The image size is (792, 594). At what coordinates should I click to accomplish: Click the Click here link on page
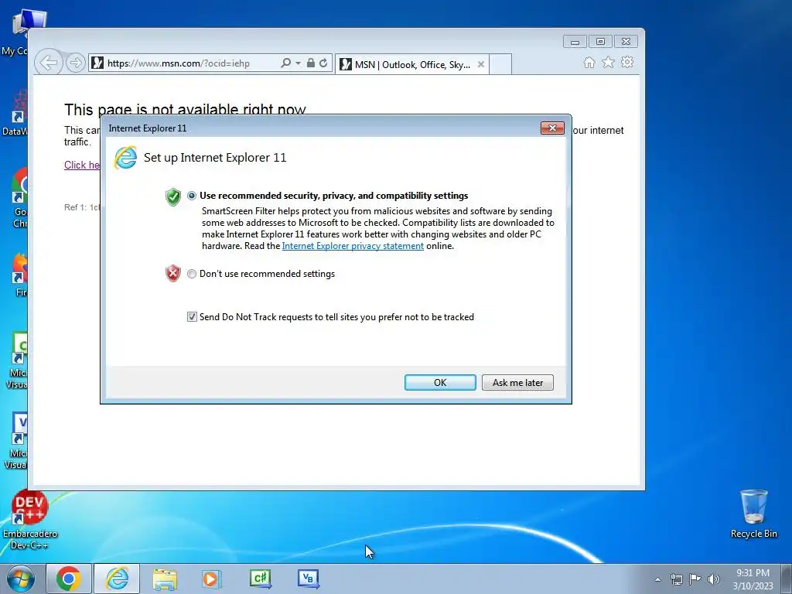point(82,166)
